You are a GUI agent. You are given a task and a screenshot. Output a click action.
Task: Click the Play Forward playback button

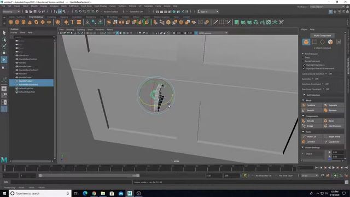point(334,167)
